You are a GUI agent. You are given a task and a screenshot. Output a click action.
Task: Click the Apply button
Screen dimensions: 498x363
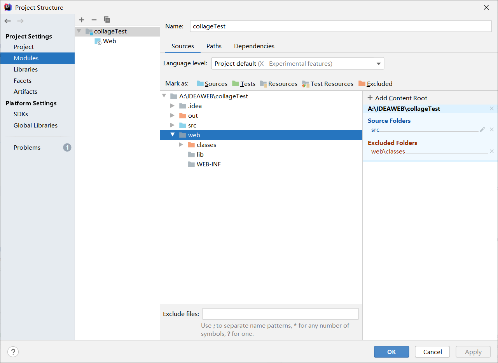pos(473,352)
